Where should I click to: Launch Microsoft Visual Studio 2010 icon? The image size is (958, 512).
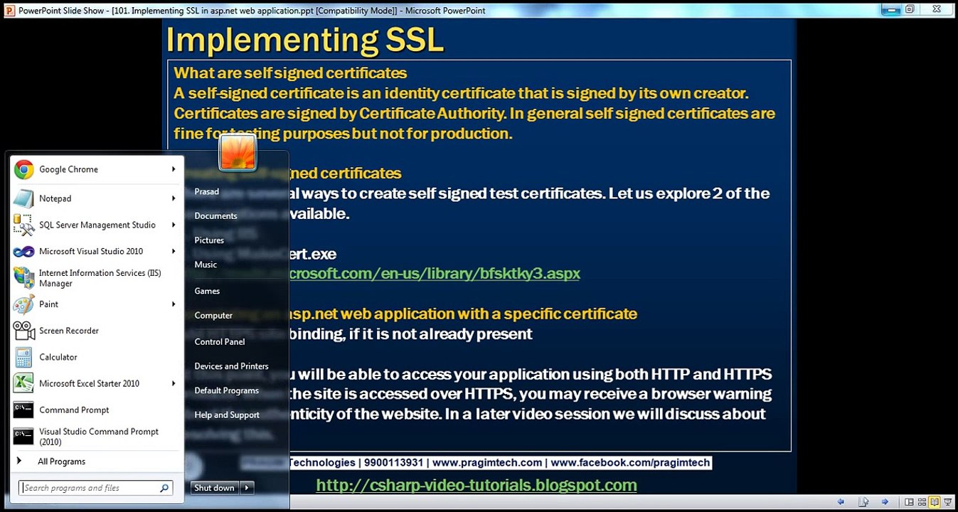23,251
